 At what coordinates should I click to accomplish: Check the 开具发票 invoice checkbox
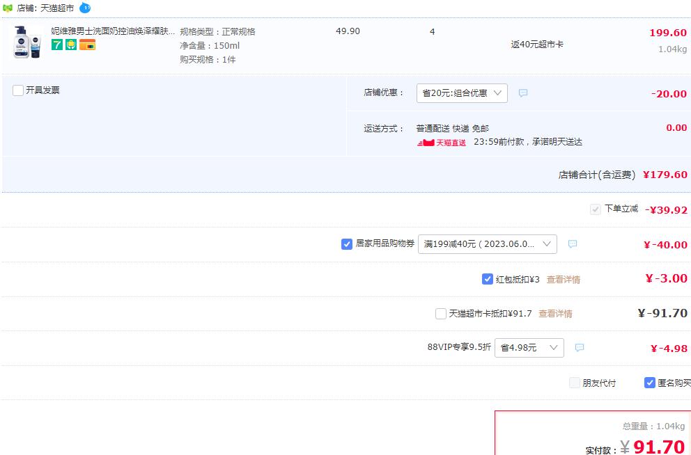click(x=18, y=90)
